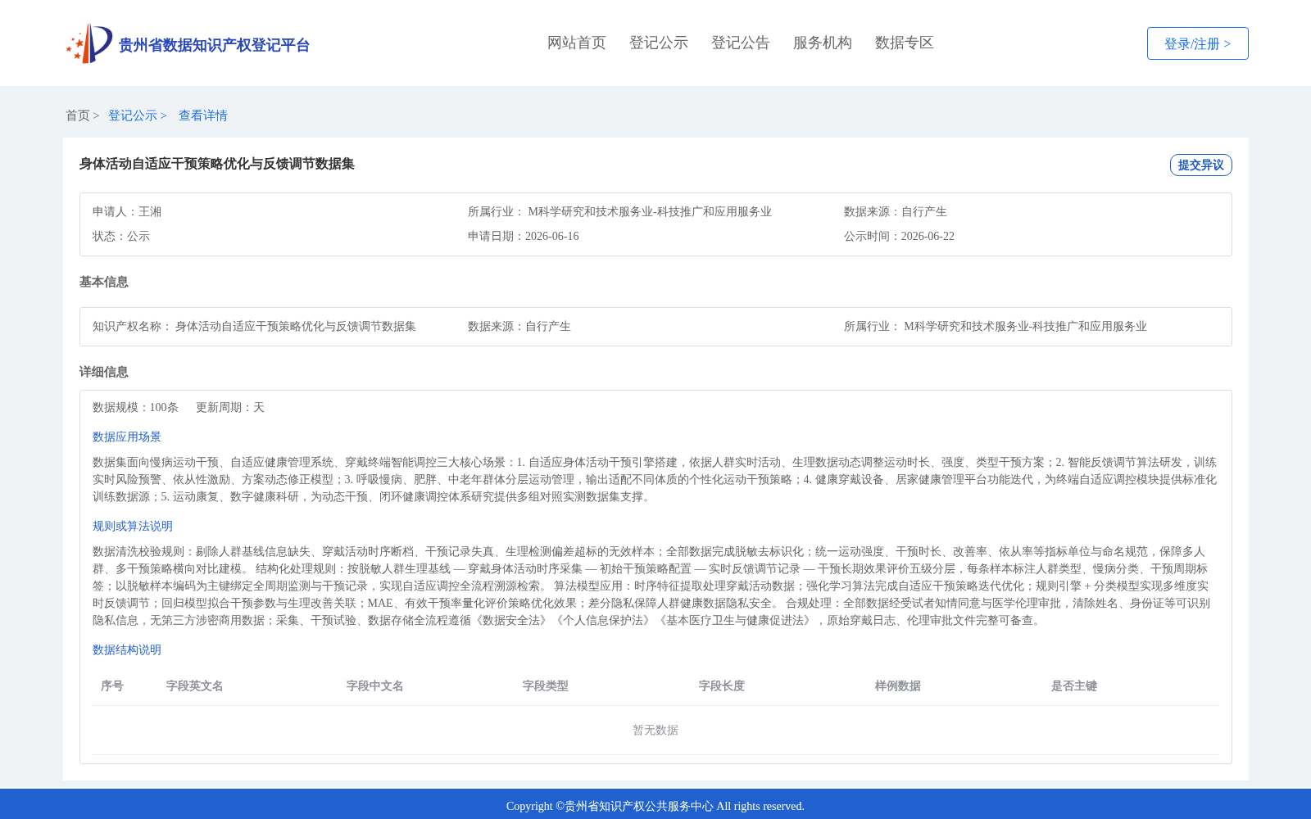Viewport: 1311px width, 819px height.
Task: Select 服务机构 in the top navigation
Action: tap(823, 43)
